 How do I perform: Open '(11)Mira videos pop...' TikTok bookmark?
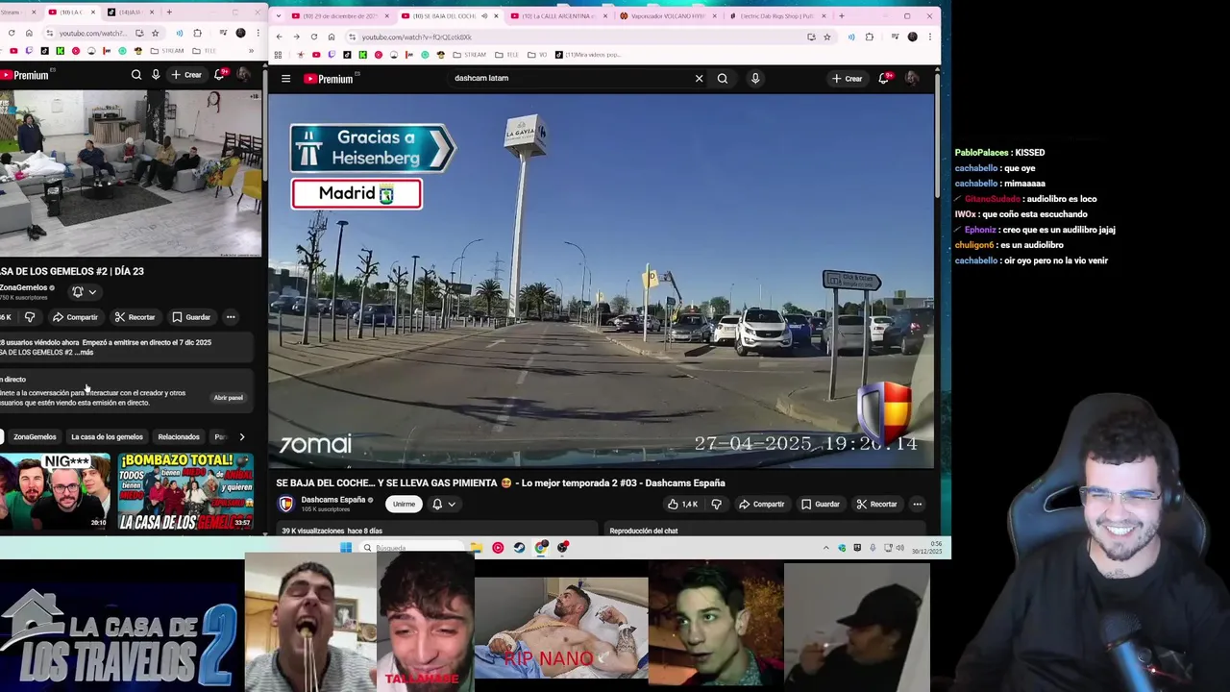point(587,55)
